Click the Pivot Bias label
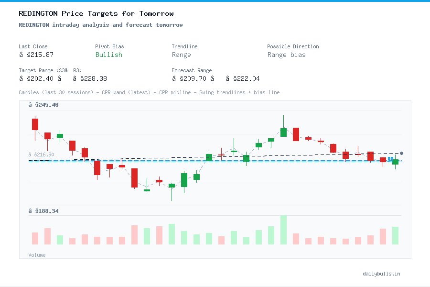The height and width of the screenshot is (287, 430). [x=109, y=46]
